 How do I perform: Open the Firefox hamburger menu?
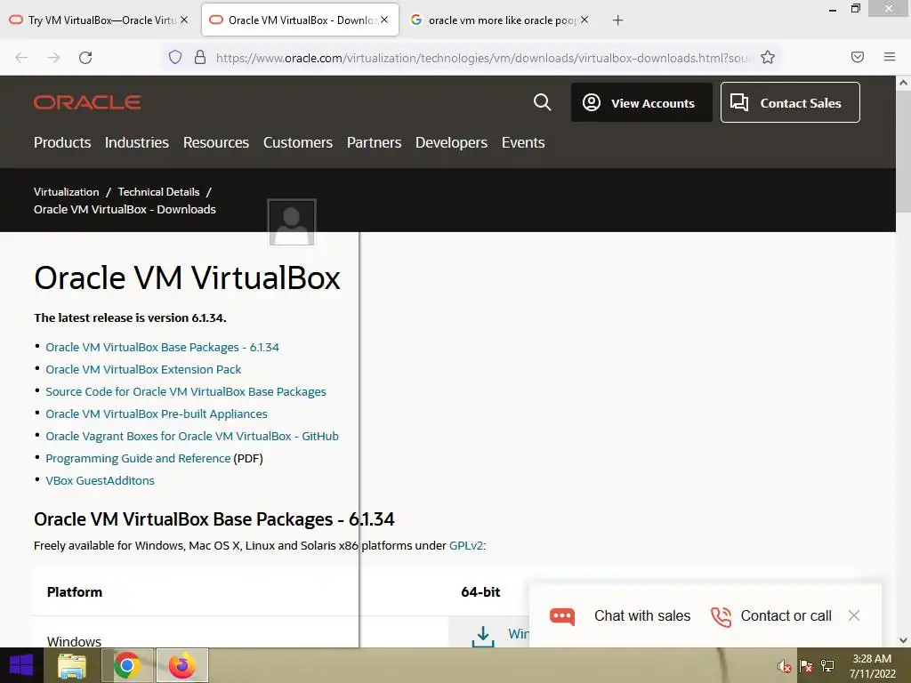(x=890, y=57)
